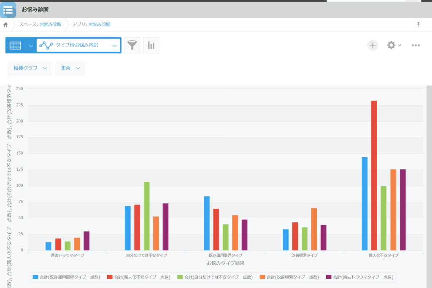Add a new record with plus icon

(x=373, y=46)
